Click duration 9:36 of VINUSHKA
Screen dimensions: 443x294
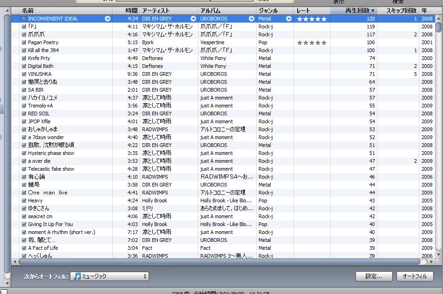132,74
